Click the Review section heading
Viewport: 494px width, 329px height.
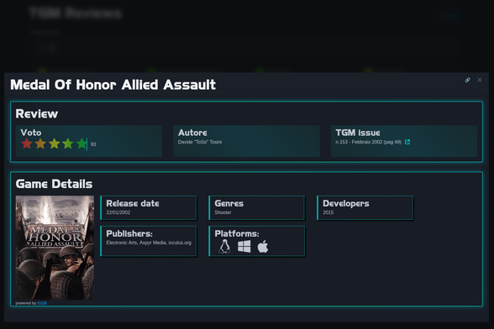(37, 114)
